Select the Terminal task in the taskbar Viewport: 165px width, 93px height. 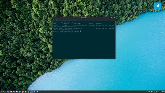(31, 92)
